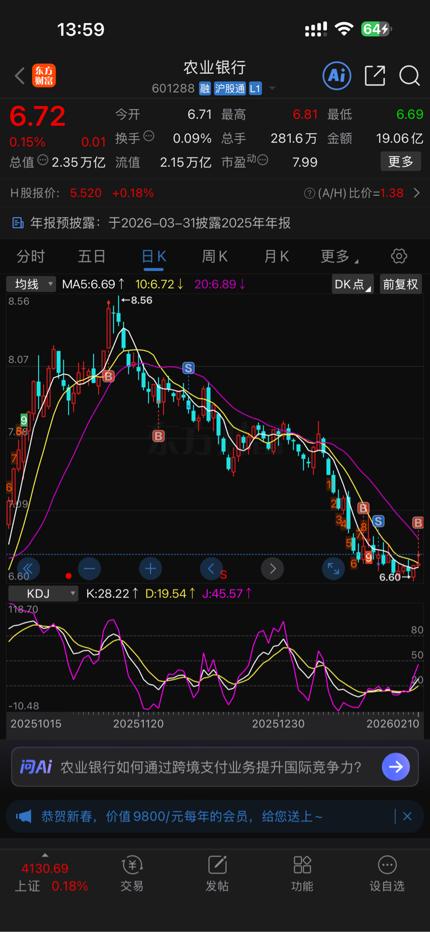Expand chart to fullscreen icon
This screenshot has height=932, width=430.
click(x=333, y=569)
